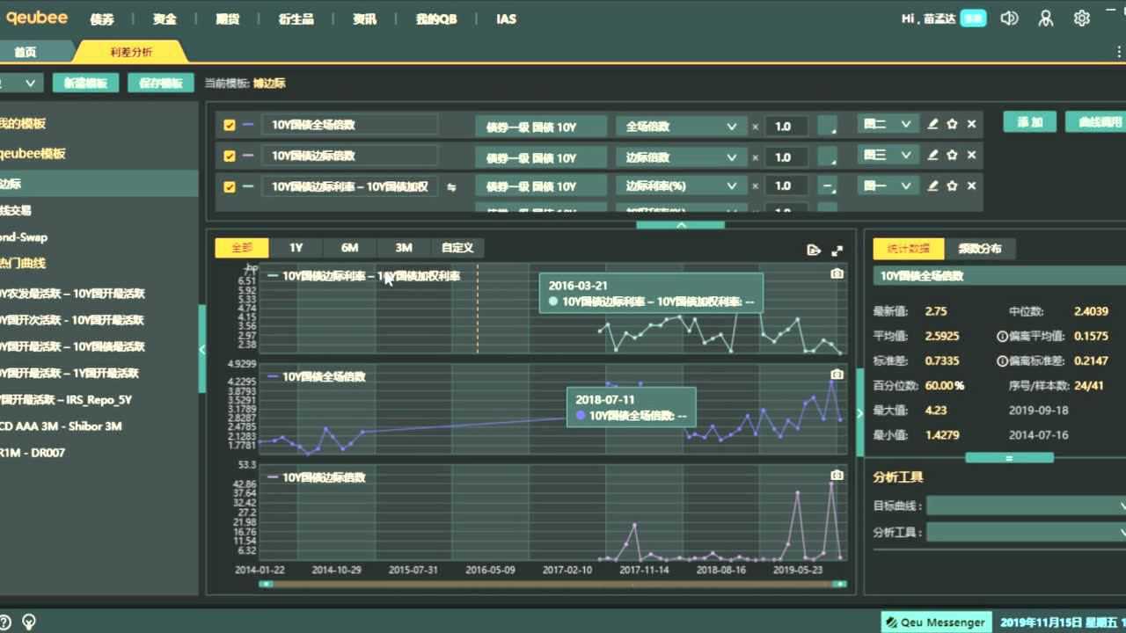
Task: Open the 目标曲线 dropdown
Action: click(1026, 506)
